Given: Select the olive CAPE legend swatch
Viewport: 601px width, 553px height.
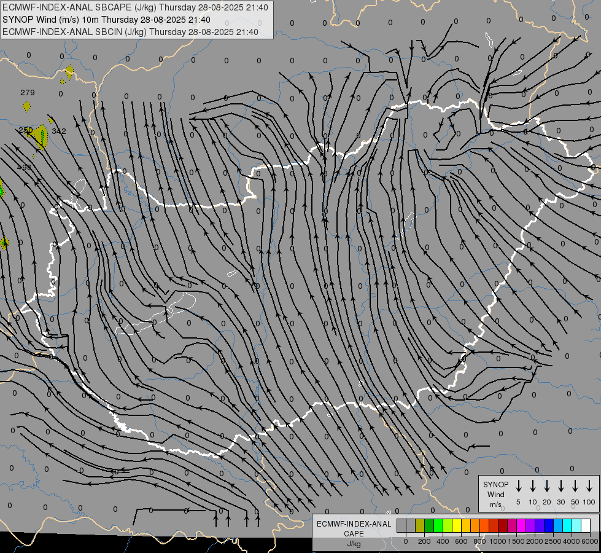Looking at the screenshot, I should click(x=420, y=525).
